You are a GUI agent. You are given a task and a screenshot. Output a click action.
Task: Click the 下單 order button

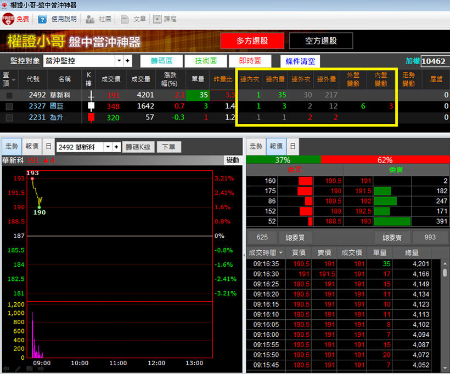(168, 147)
